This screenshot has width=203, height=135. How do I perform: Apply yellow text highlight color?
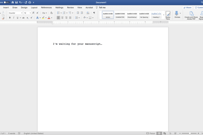(43, 18)
